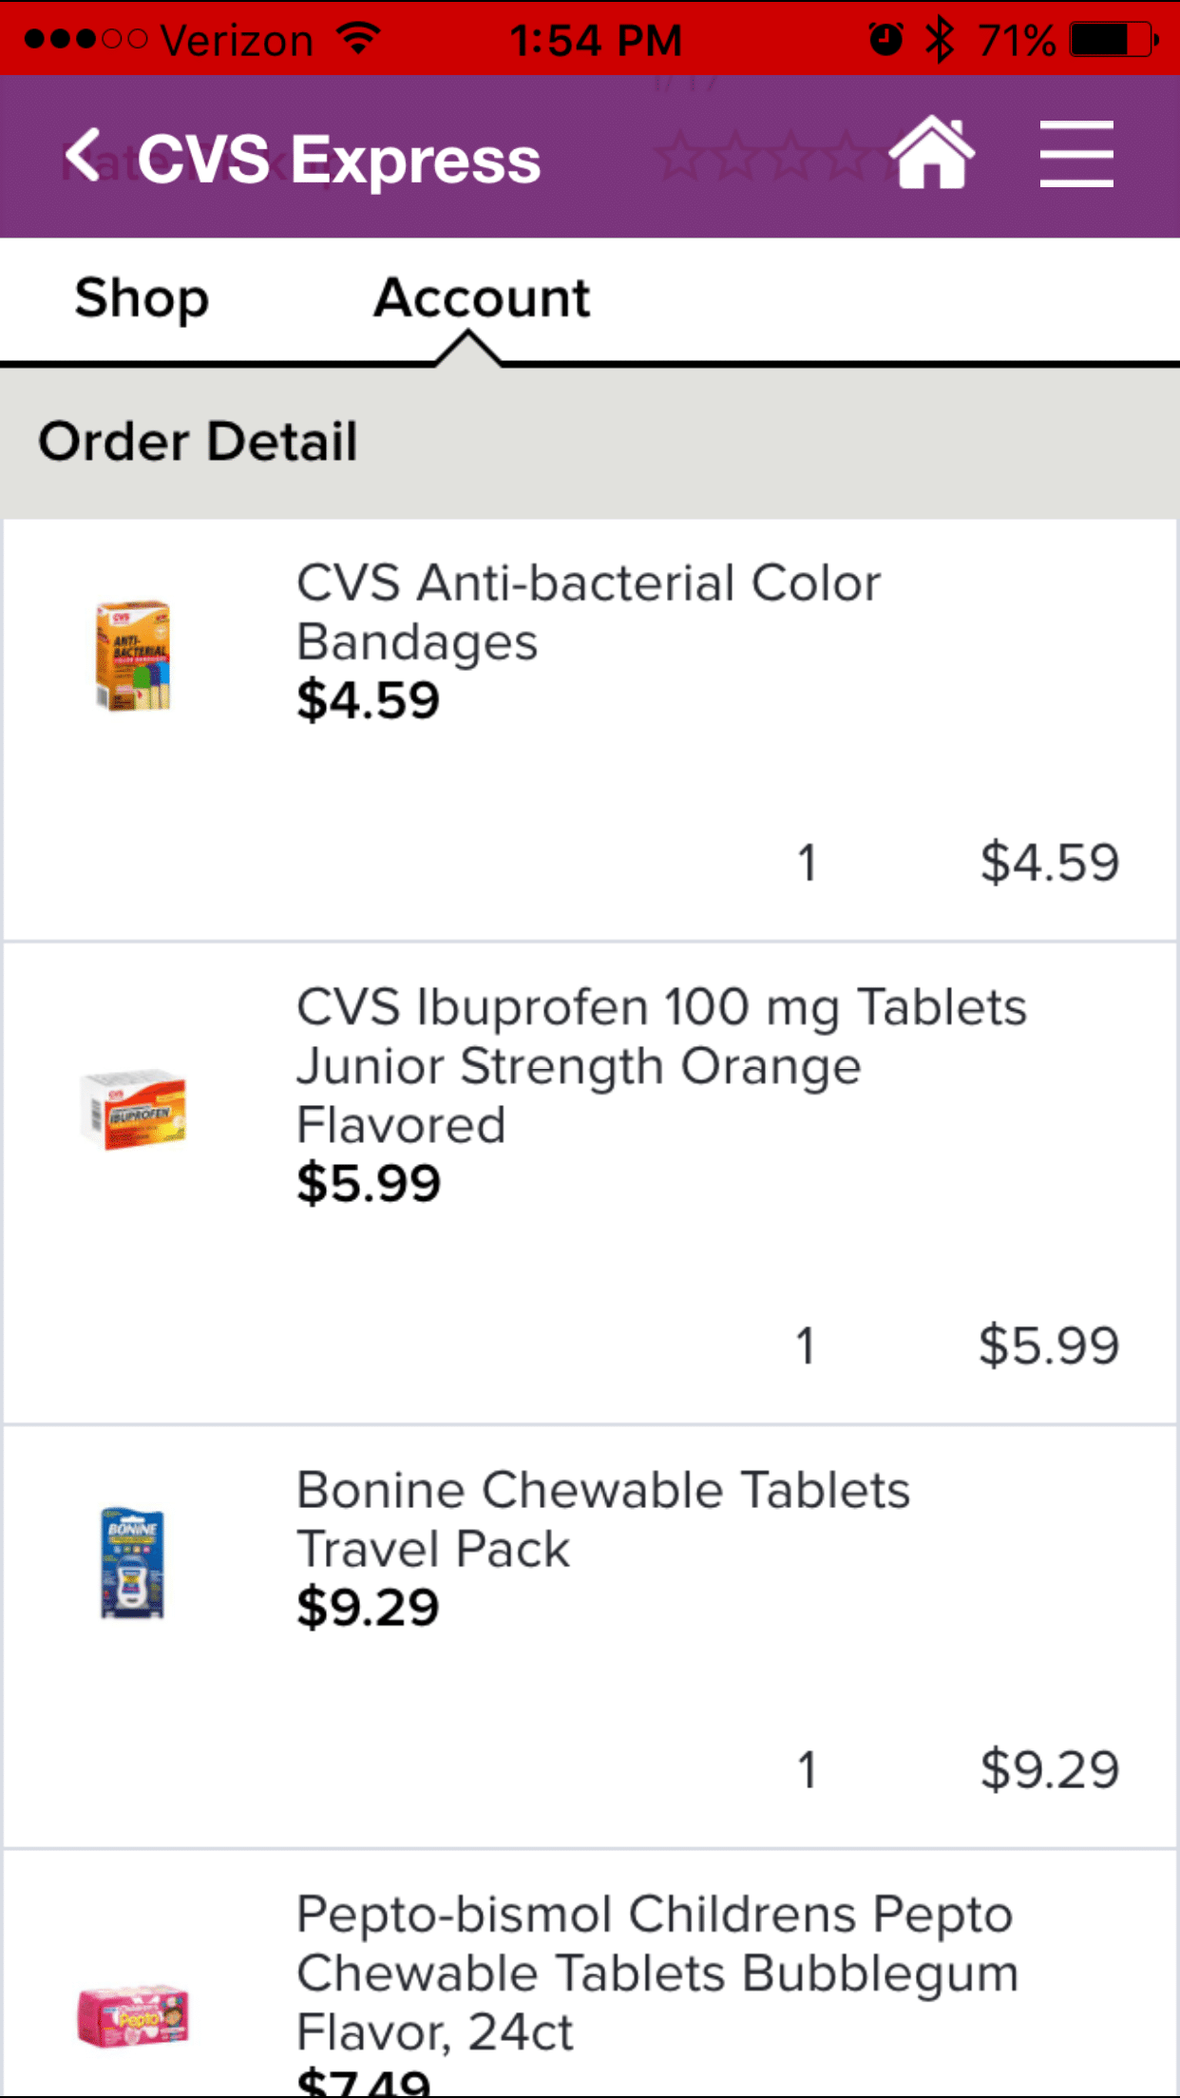Open CVS Ibuprofen 100 mg Tablets item
1180x2098 pixels.
[660, 1065]
